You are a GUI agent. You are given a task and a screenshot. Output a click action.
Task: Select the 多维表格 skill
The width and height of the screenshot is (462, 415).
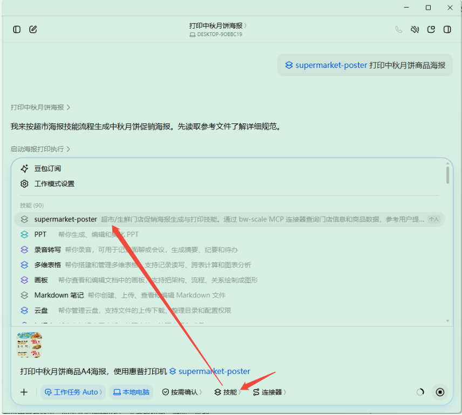tap(229, 265)
